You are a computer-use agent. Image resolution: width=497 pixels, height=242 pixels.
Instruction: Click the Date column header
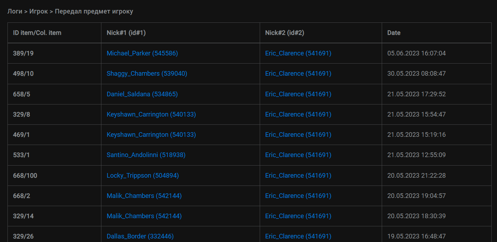point(394,33)
